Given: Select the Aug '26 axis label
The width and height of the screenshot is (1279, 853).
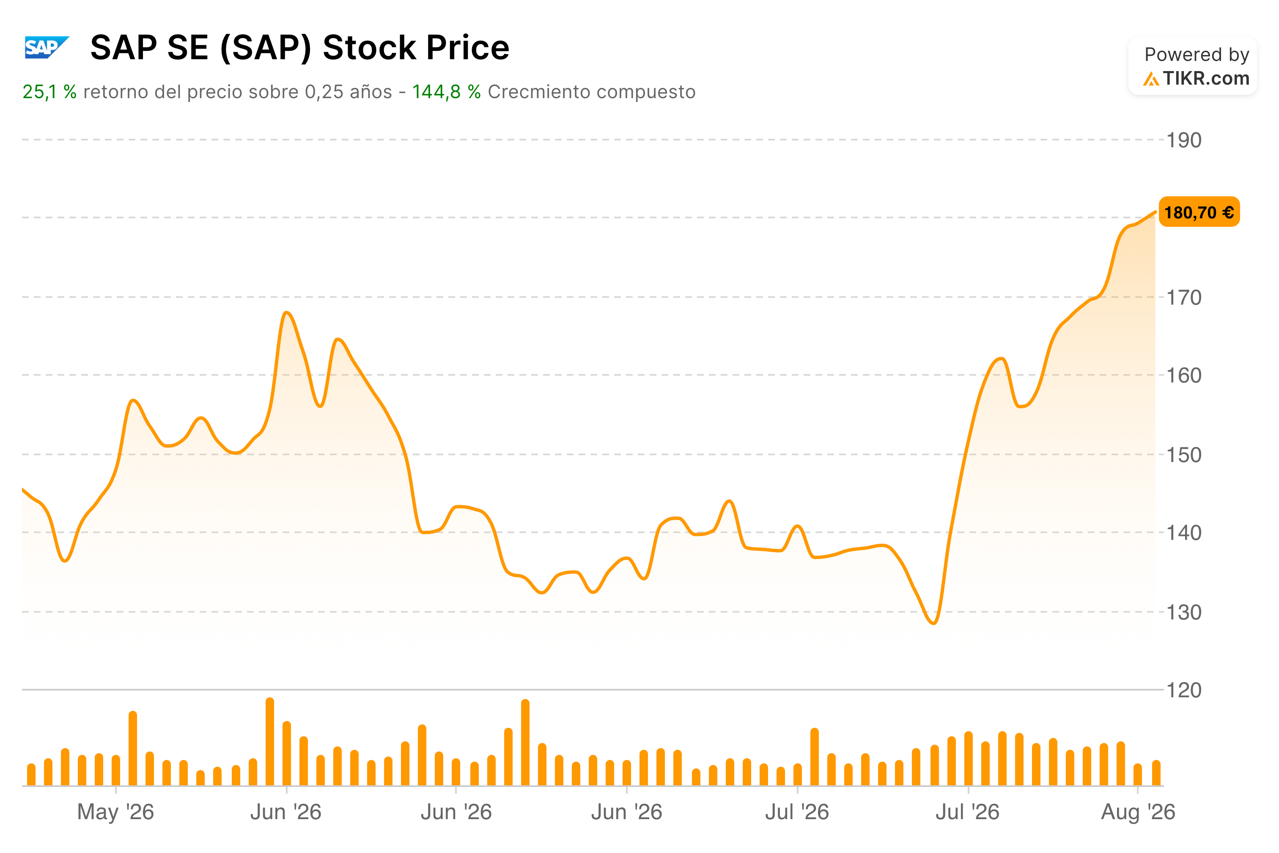Looking at the screenshot, I should [x=1138, y=812].
